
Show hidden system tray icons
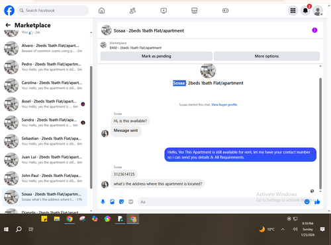point(283,229)
